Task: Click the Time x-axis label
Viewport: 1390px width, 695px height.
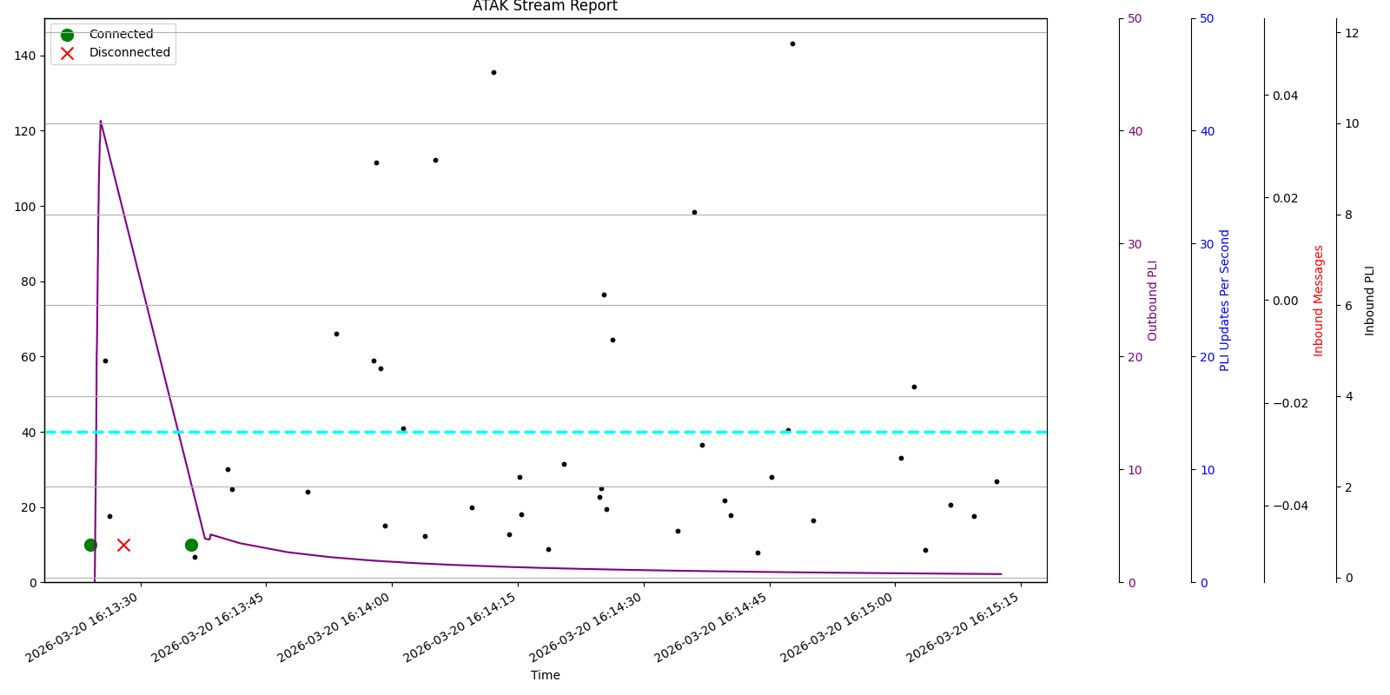Action: (545, 675)
